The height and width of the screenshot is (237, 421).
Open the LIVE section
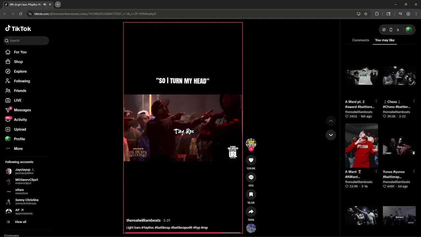coord(17,100)
